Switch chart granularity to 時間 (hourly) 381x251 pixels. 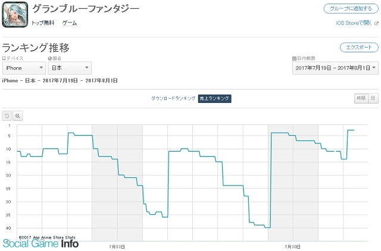click(x=361, y=98)
